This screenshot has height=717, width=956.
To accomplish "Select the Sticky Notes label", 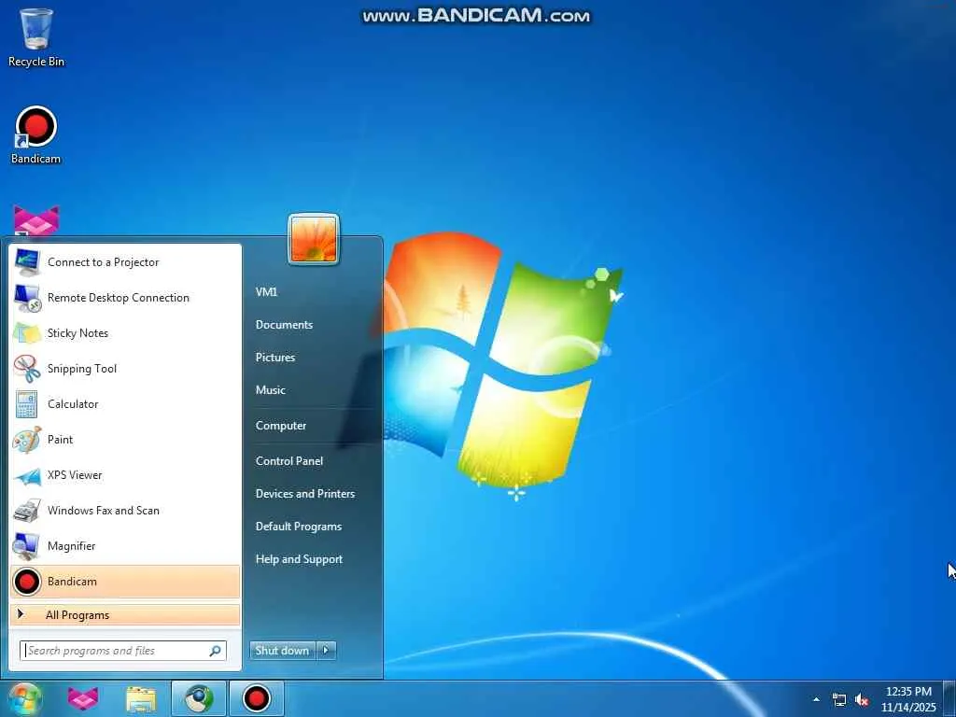I will point(77,333).
